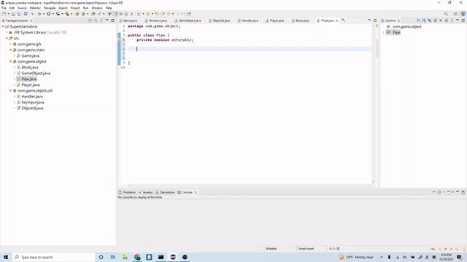Collapse the src folder
This screenshot has width=467, height=262.
pos(7,39)
